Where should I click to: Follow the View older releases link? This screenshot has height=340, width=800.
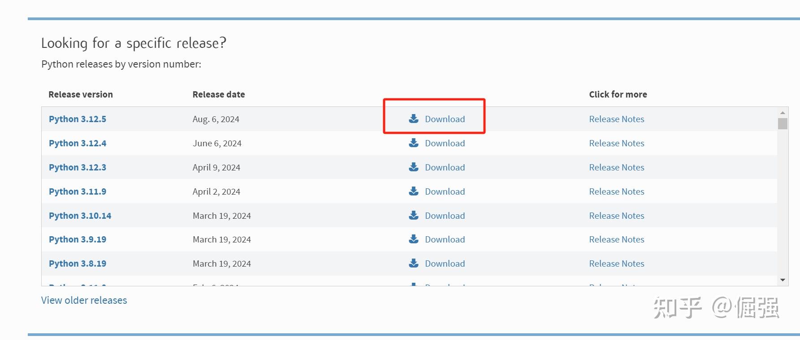point(84,300)
